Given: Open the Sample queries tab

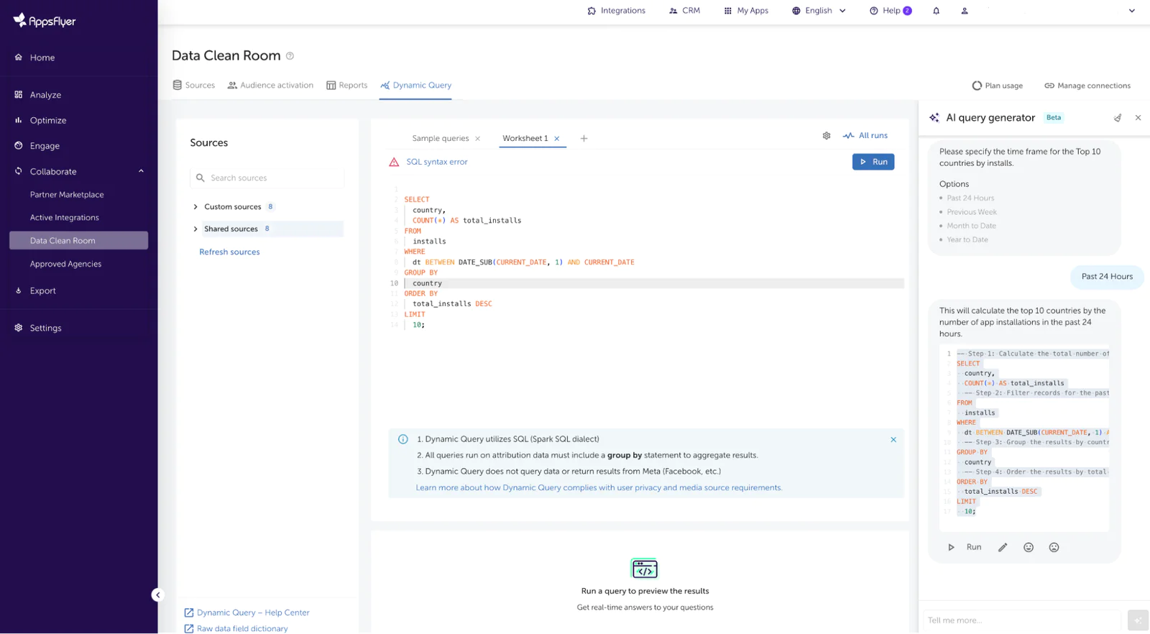Looking at the screenshot, I should (440, 139).
